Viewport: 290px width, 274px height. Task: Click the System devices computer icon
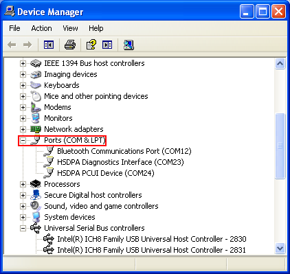[36, 217]
